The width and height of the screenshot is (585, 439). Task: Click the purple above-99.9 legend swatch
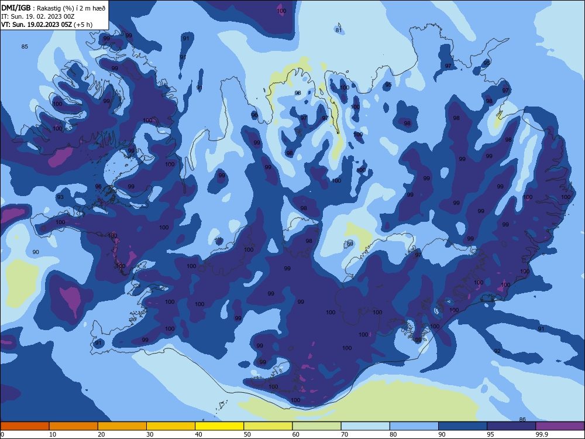(560, 426)
